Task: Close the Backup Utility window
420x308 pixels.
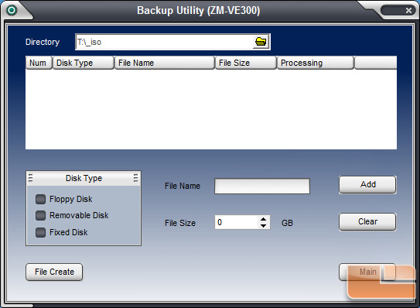Action: 408,11
